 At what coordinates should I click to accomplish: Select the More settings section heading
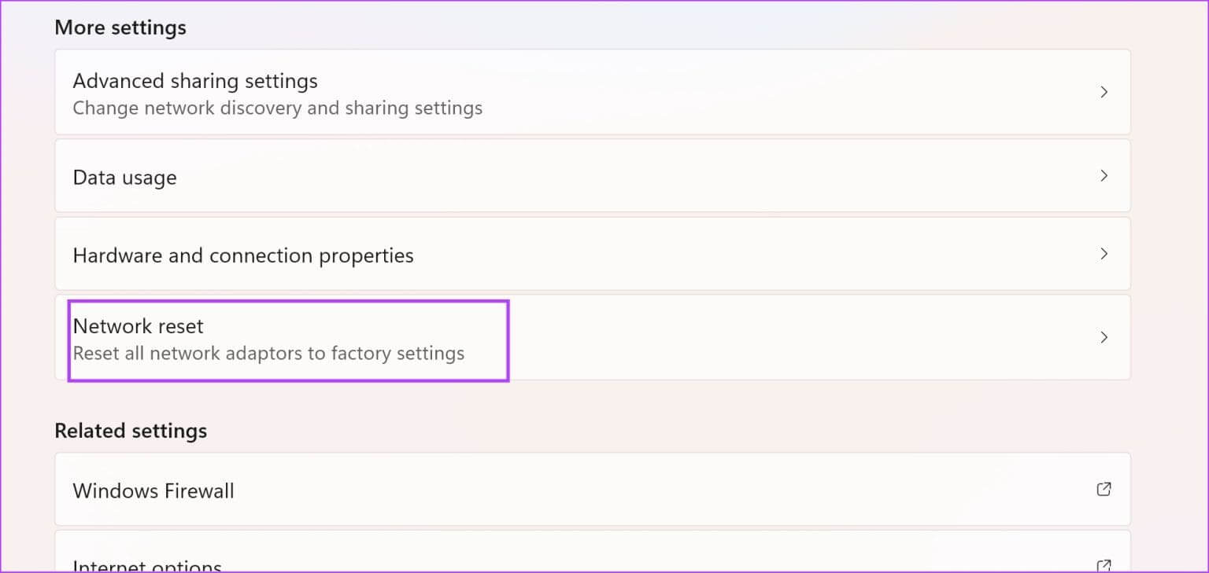pyautogui.click(x=120, y=28)
